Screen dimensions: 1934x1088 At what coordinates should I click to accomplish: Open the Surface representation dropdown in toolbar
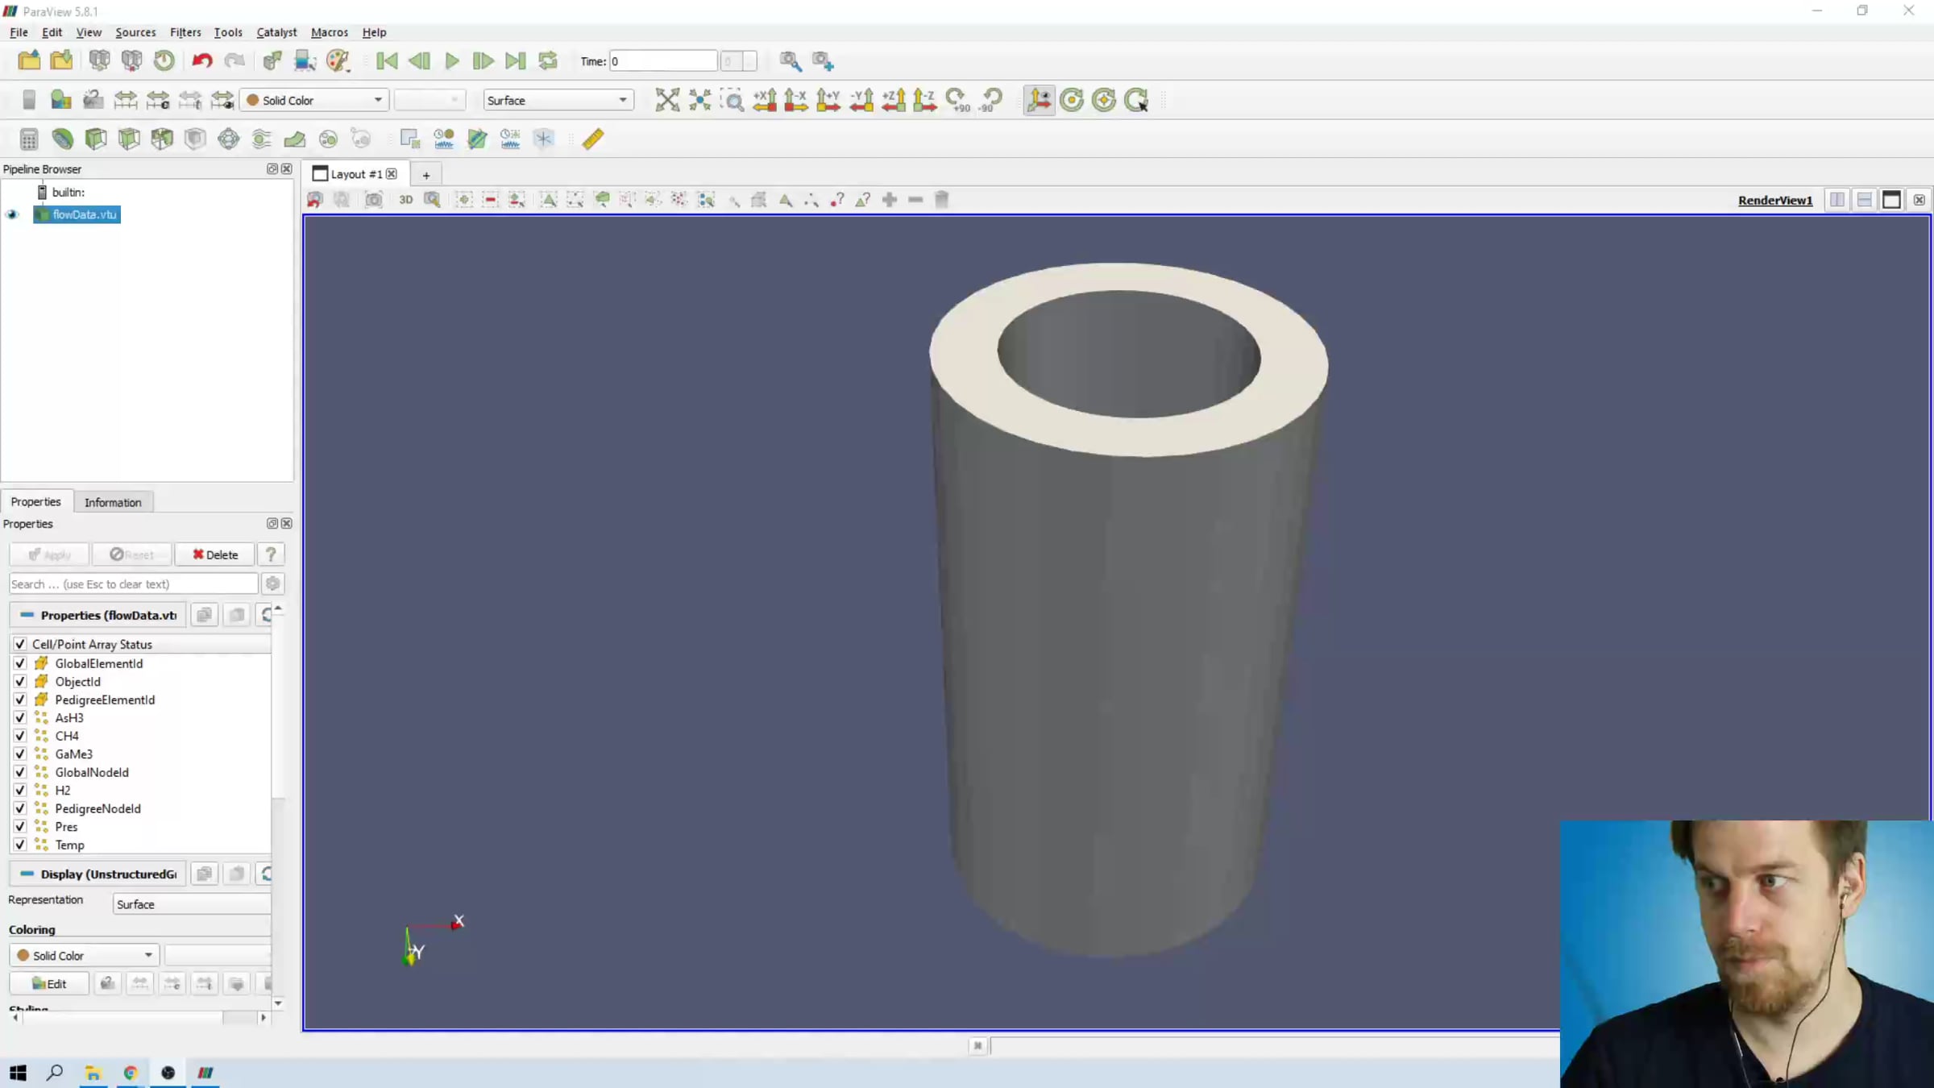(558, 100)
